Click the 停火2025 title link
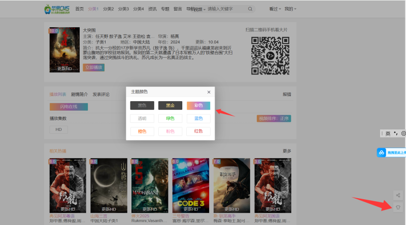406x225 pixels. point(140,216)
